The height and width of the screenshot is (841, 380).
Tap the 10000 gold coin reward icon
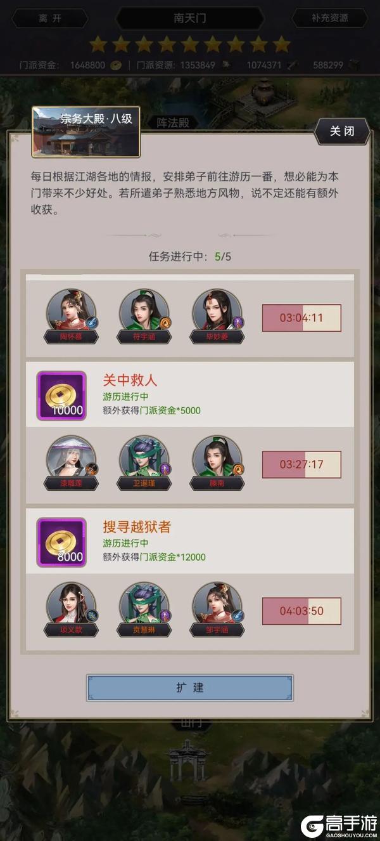[62, 395]
